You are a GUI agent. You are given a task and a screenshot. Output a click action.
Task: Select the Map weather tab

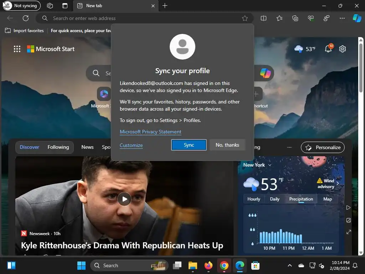(328, 199)
